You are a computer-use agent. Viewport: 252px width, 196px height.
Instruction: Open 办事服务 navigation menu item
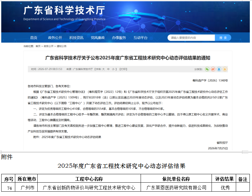[x=119, y=38]
